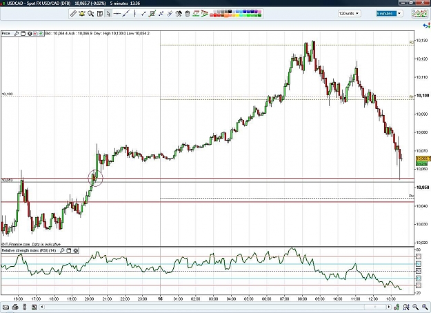Click the zoom in magnifier icon
Screen dimensions: 431x313
[x=424, y=307]
